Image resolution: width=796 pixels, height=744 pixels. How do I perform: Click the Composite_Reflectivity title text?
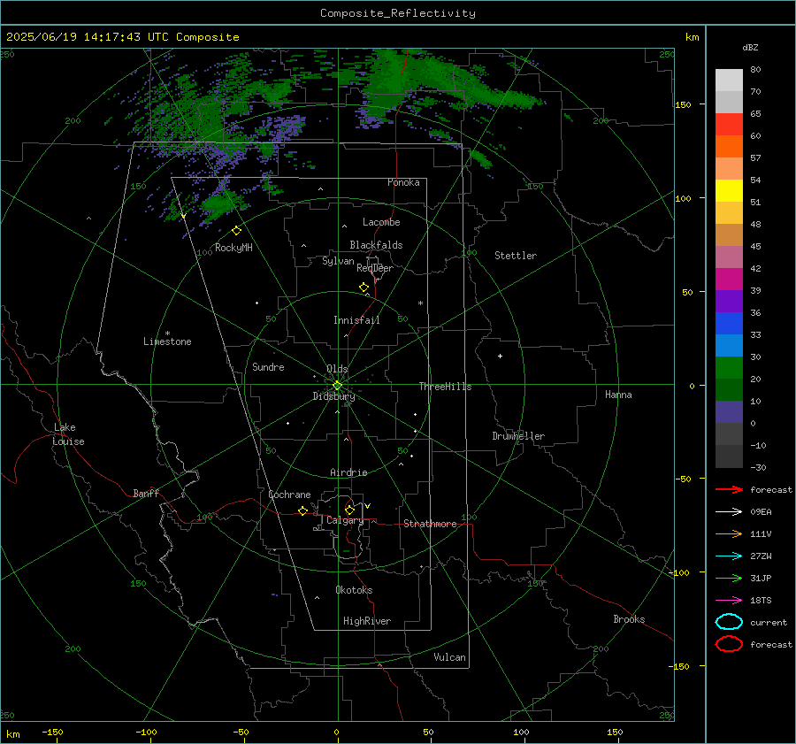pos(398,13)
